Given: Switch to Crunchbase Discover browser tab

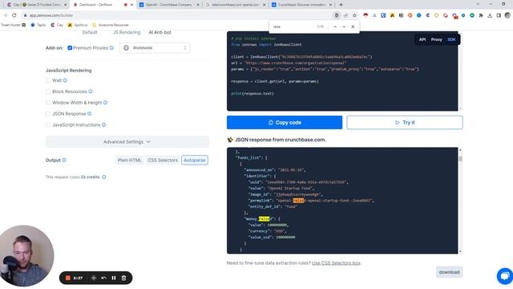Looking at the screenshot, I should point(301,5).
